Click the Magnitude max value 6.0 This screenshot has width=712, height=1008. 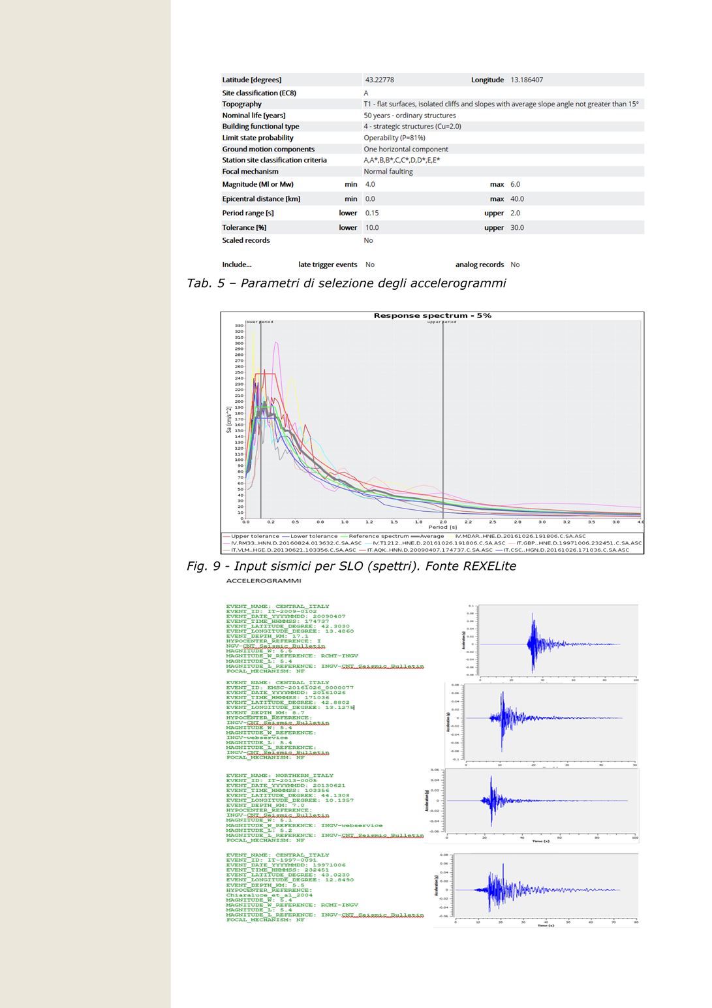tap(516, 184)
